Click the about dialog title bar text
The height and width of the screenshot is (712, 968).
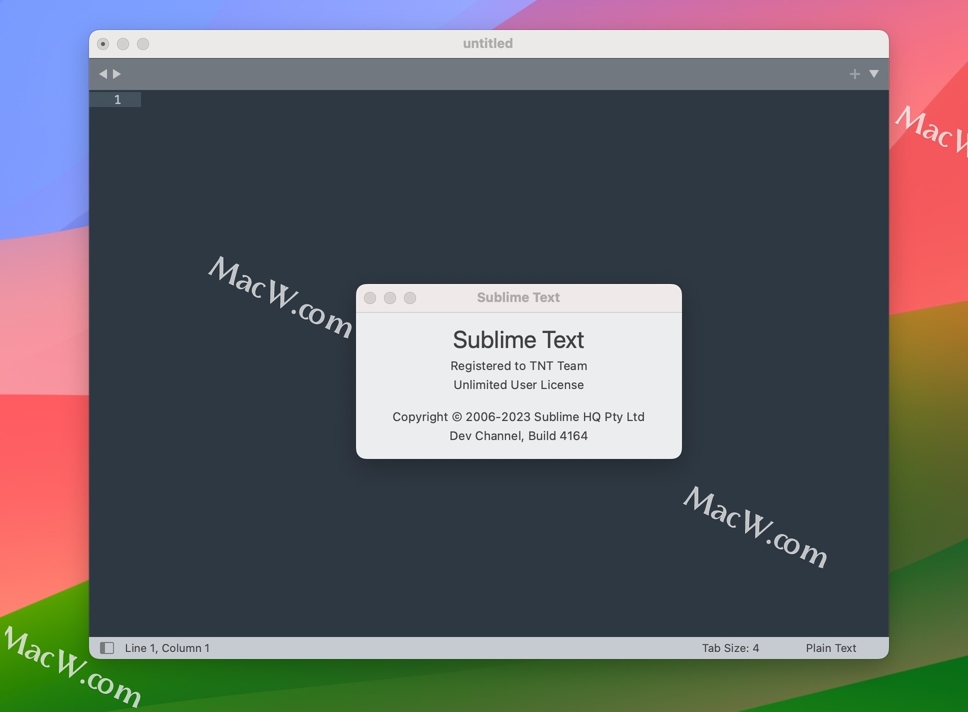tap(519, 298)
